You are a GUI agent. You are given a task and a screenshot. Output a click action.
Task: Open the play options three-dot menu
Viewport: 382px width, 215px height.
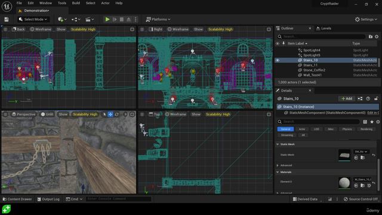pos(135,19)
